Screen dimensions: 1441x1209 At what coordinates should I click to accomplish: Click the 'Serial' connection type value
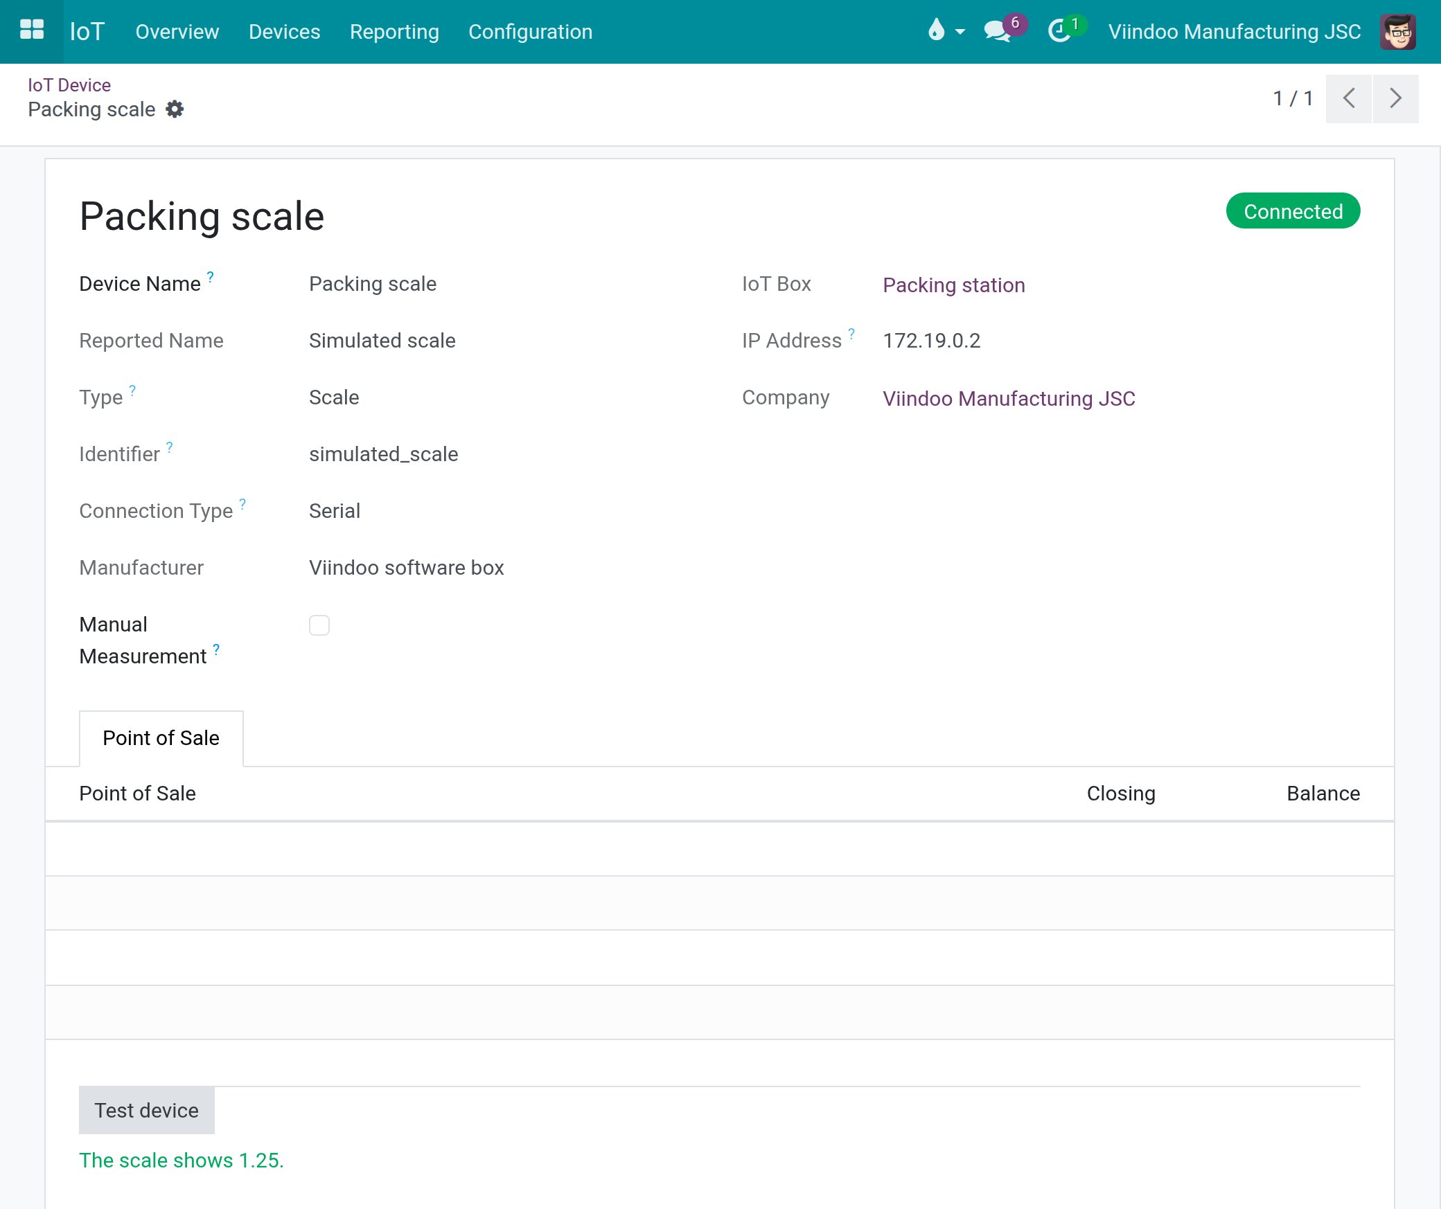tap(335, 511)
